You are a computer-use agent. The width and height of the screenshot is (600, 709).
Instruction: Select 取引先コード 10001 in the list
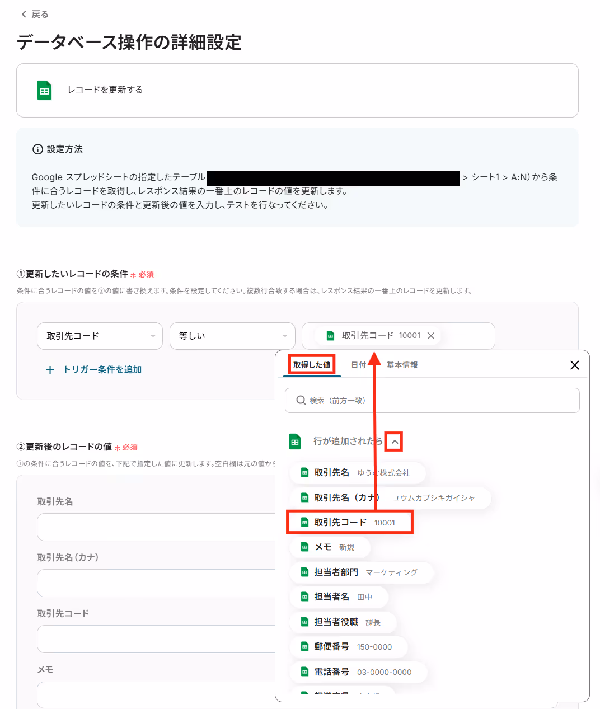(x=350, y=522)
